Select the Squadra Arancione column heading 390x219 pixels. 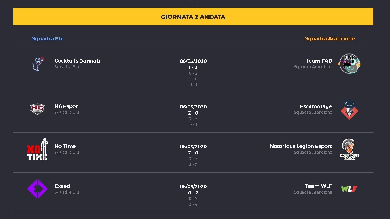329,38
